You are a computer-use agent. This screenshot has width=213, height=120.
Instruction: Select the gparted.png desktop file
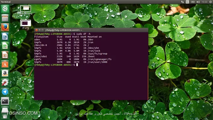25,10
